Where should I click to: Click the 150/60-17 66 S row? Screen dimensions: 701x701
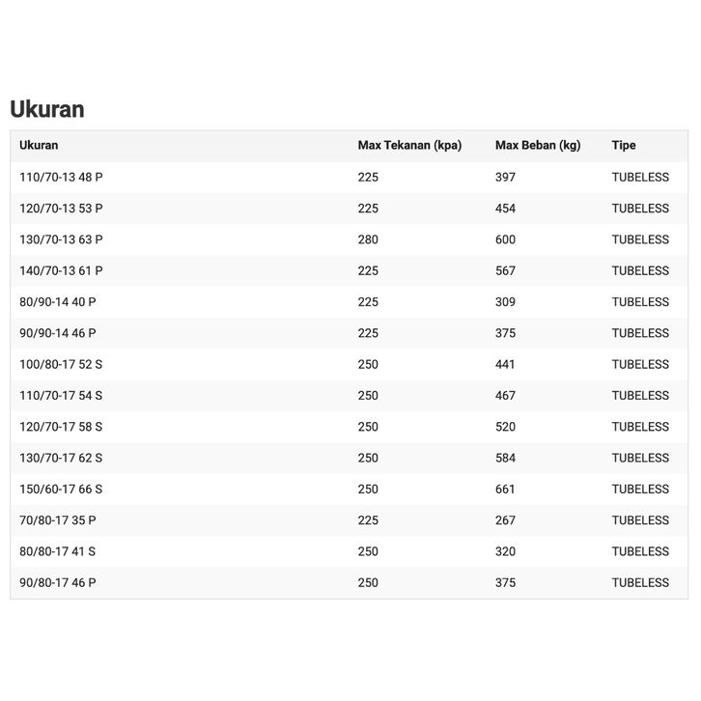coord(61,490)
